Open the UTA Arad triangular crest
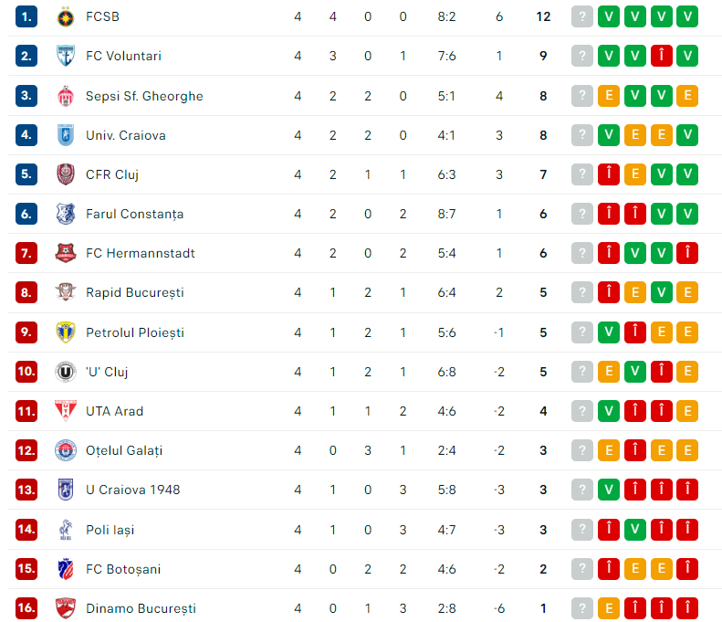 (66, 411)
